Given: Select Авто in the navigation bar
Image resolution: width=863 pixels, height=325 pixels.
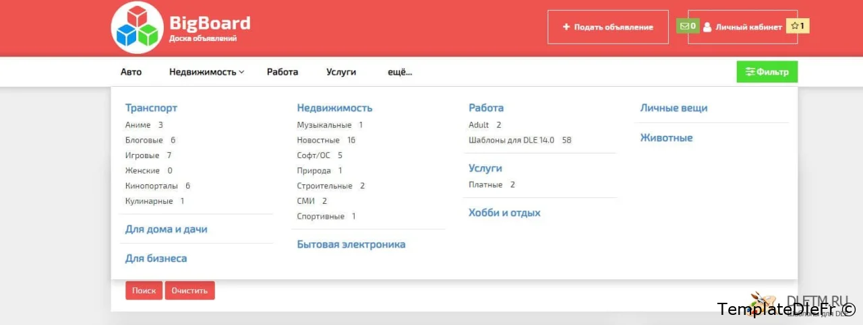Looking at the screenshot, I should 131,72.
